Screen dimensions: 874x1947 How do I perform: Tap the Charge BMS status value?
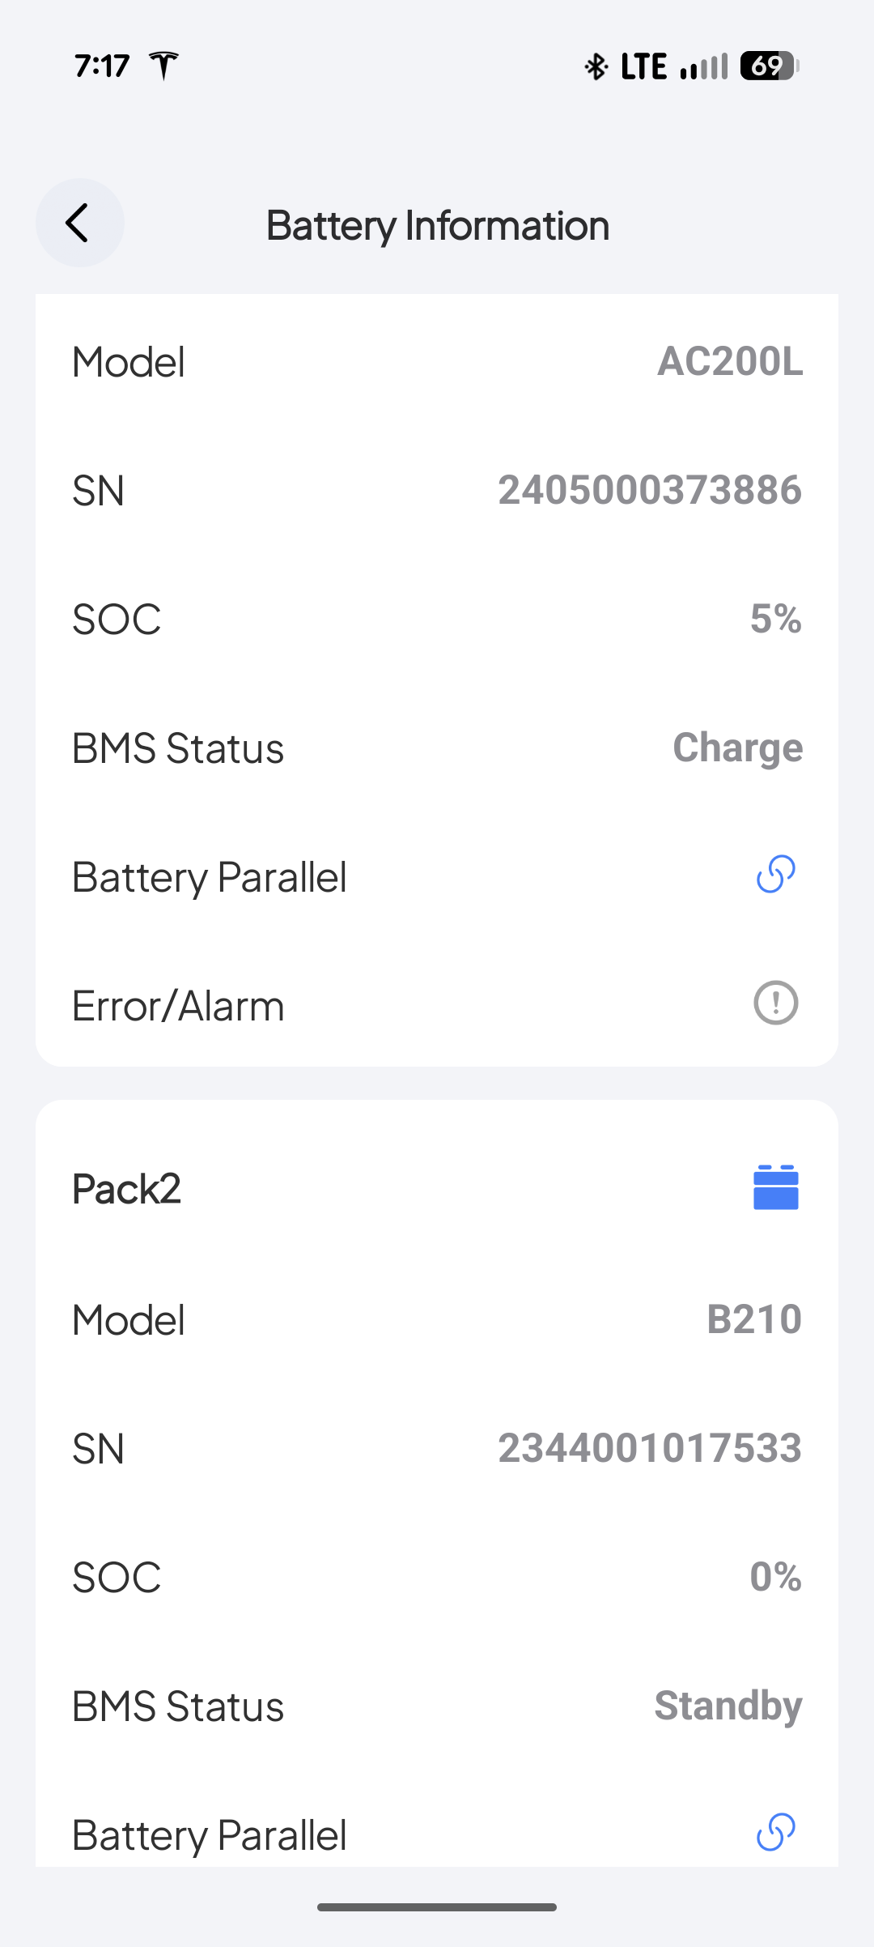pos(737,748)
